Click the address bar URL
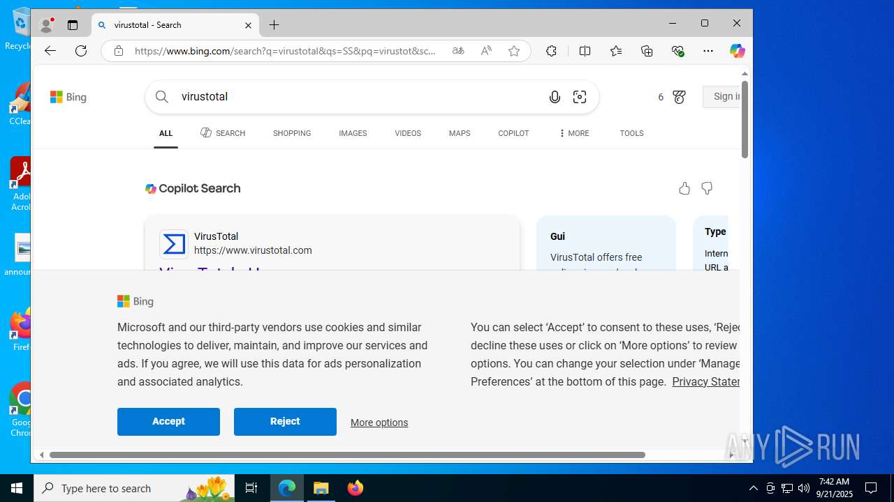The image size is (894, 502). (285, 51)
